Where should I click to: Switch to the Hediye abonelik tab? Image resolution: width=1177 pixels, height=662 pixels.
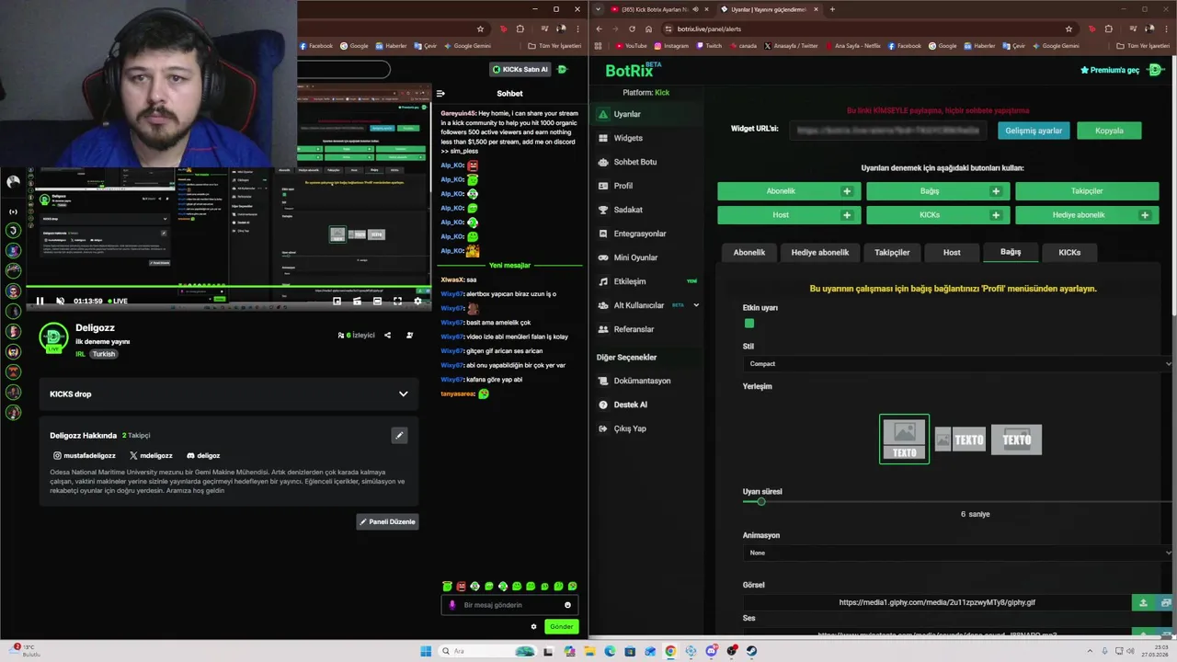(820, 252)
